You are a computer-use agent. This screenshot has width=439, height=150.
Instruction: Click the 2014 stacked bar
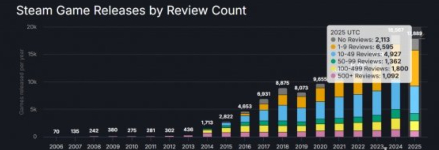coord(207,133)
